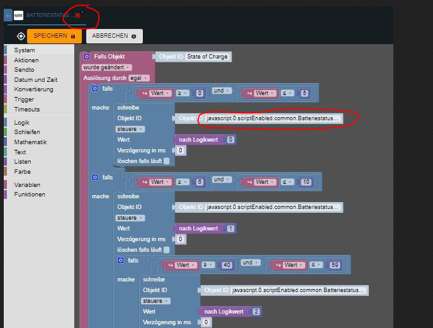This screenshot has height=328, width=433.
Task: Toggle 'löschen falls läuft' checkbox under Logikwert 0
Action: click(167, 161)
